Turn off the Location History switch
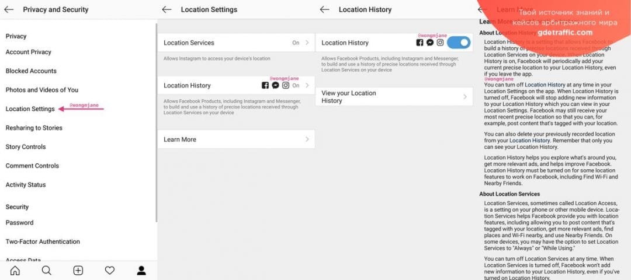Screen dimensions: 631x280 click(x=459, y=43)
